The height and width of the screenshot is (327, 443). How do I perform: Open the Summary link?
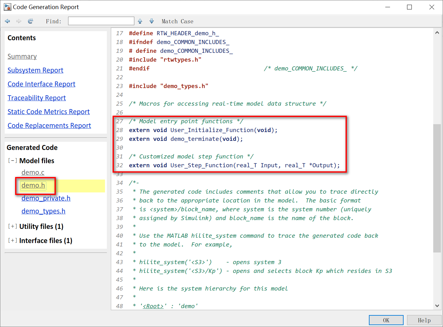(22, 57)
